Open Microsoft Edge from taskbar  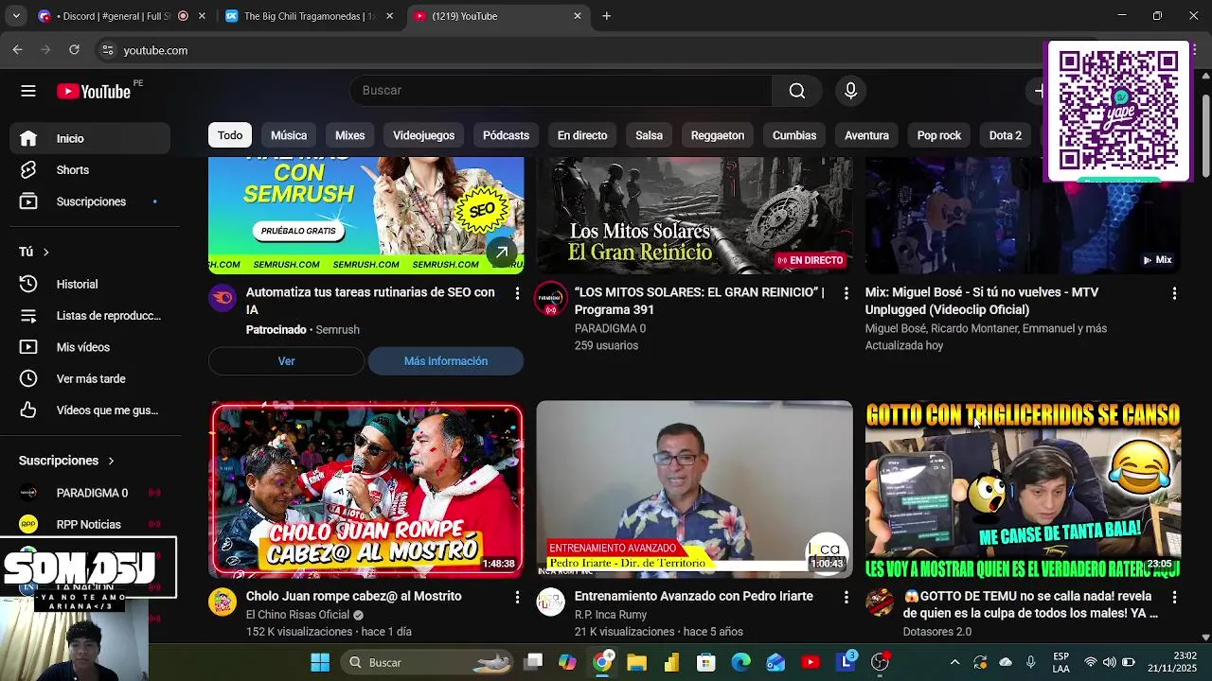(x=740, y=662)
